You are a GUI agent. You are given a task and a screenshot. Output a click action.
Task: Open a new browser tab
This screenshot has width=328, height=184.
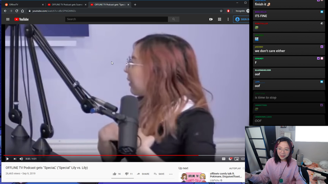(x=135, y=5)
